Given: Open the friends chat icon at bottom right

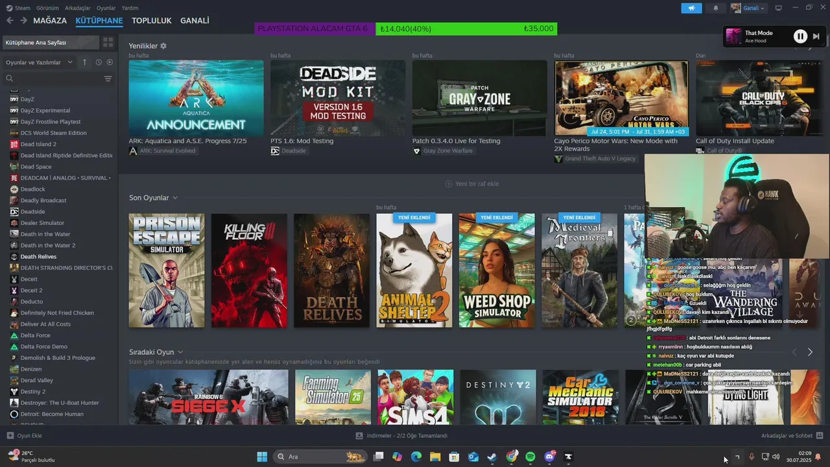Looking at the screenshot, I should [x=820, y=436].
